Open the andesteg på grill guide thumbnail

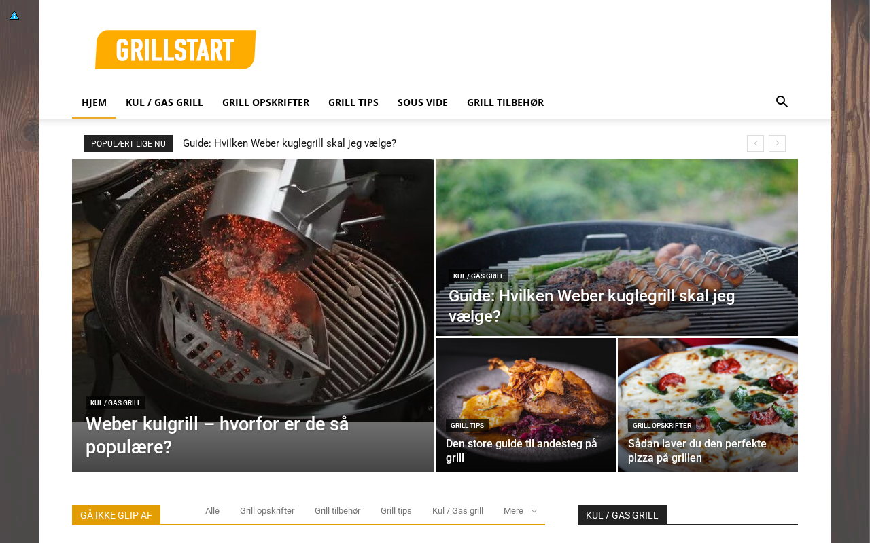(x=525, y=405)
